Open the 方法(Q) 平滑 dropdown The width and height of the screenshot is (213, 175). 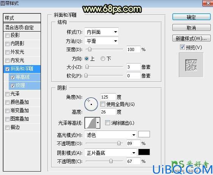(101, 41)
